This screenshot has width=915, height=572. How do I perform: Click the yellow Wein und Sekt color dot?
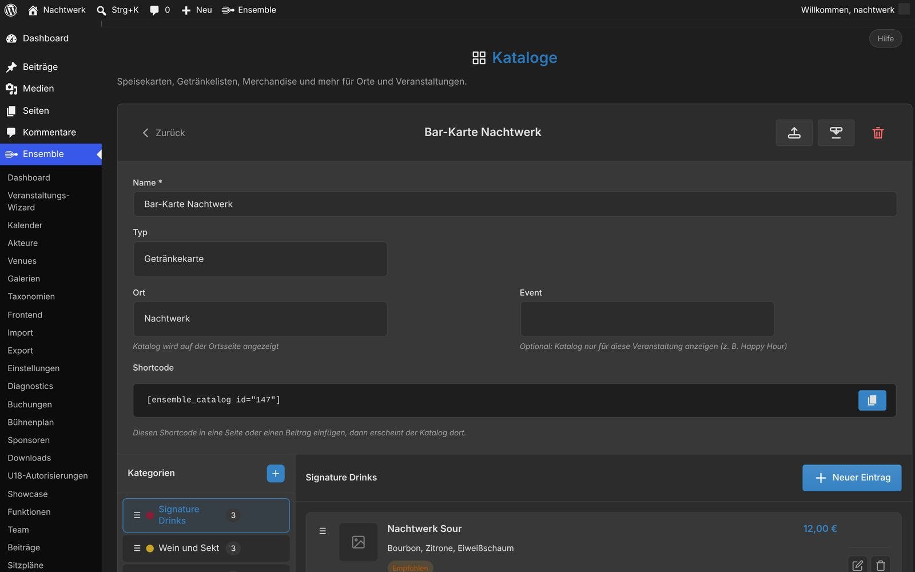pyautogui.click(x=150, y=549)
